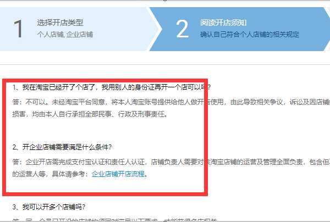Click question 2 开企业店铺需要满足什么条件
The width and height of the screenshot is (330, 222).
click(62, 147)
